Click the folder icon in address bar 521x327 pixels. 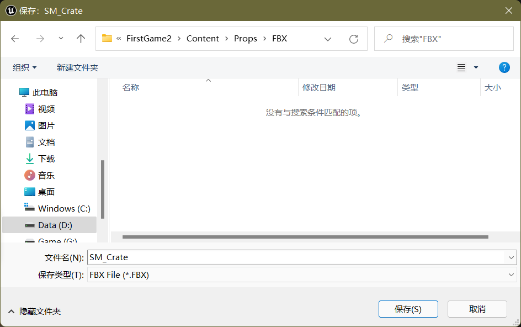[107, 38]
